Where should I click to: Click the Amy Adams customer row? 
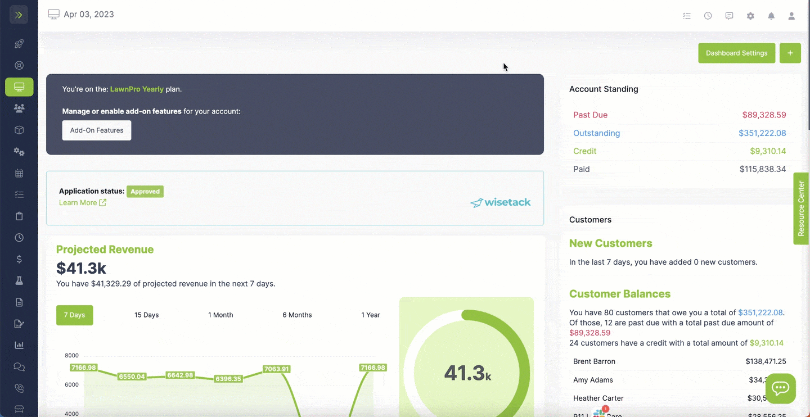679,380
